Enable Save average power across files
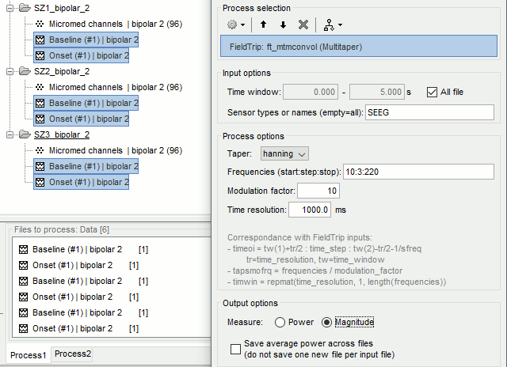The height and width of the screenshot is (367, 507). click(235, 349)
